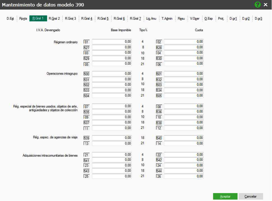
Task: Select agencias de viaje base field 539
Action: (112, 138)
